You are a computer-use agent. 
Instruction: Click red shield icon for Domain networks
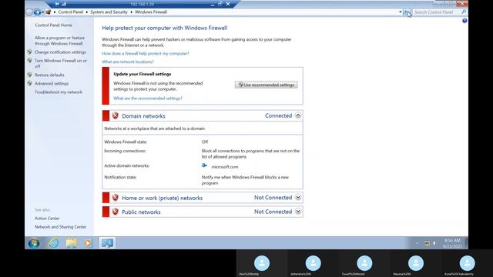tap(115, 116)
